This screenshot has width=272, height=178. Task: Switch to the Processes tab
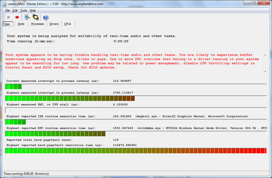(37, 24)
